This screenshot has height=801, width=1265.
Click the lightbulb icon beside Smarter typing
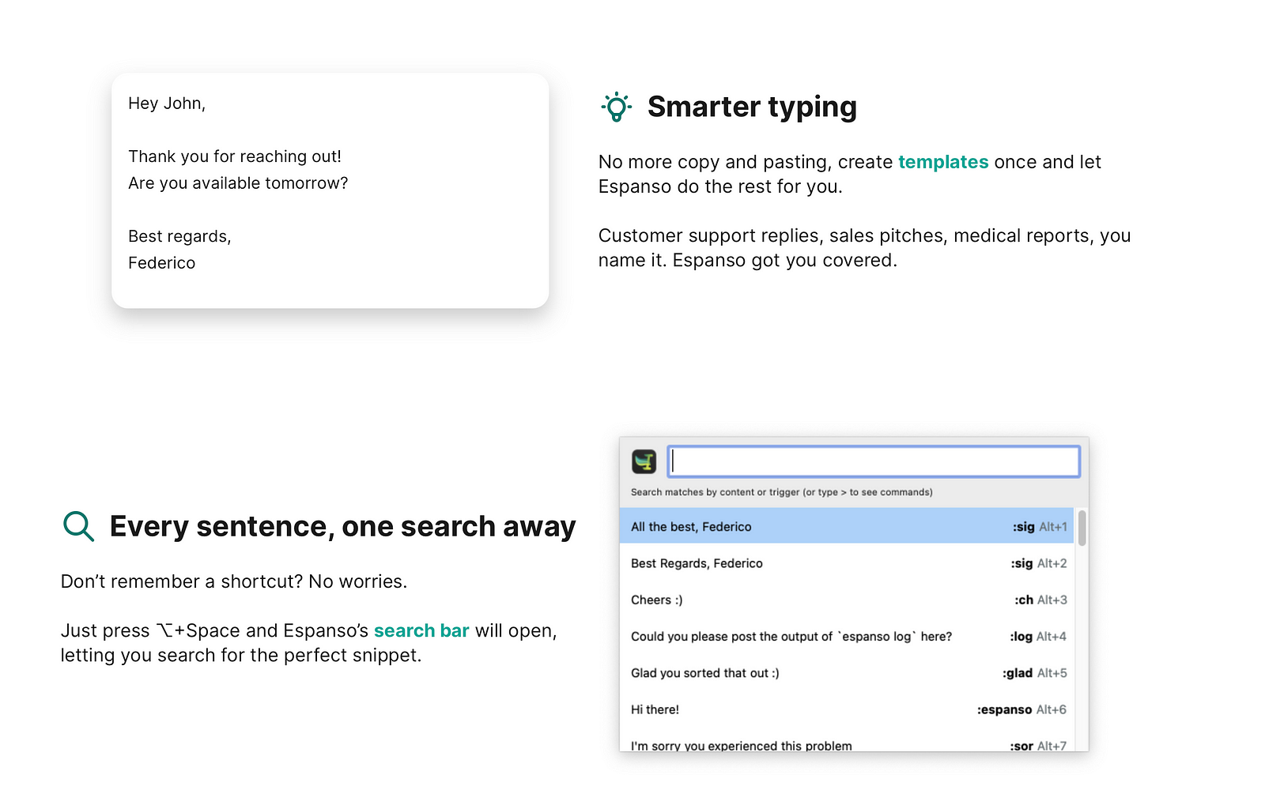click(616, 107)
